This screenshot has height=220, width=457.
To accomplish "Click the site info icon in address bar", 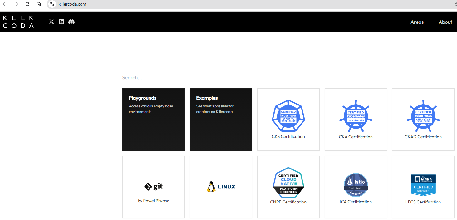I will (x=52, y=4).
